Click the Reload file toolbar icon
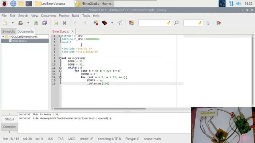The height and width of the screenshot is (143, 255). click(x=56, y=23)
